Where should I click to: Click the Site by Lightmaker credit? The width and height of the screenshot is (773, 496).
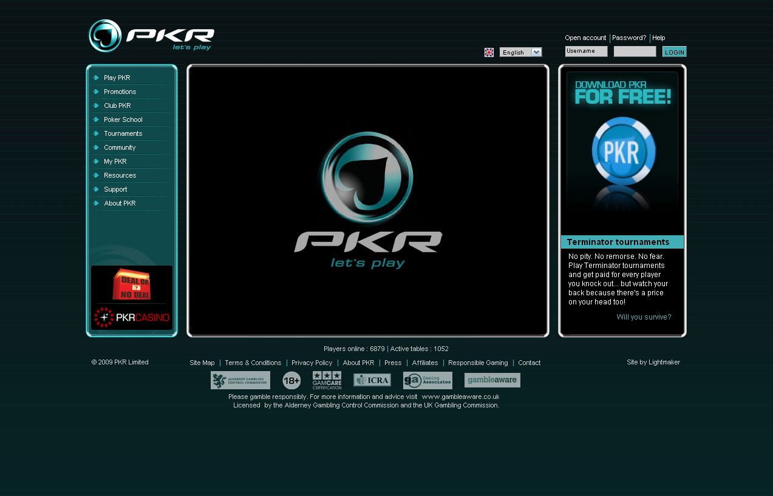coord(653,362)
